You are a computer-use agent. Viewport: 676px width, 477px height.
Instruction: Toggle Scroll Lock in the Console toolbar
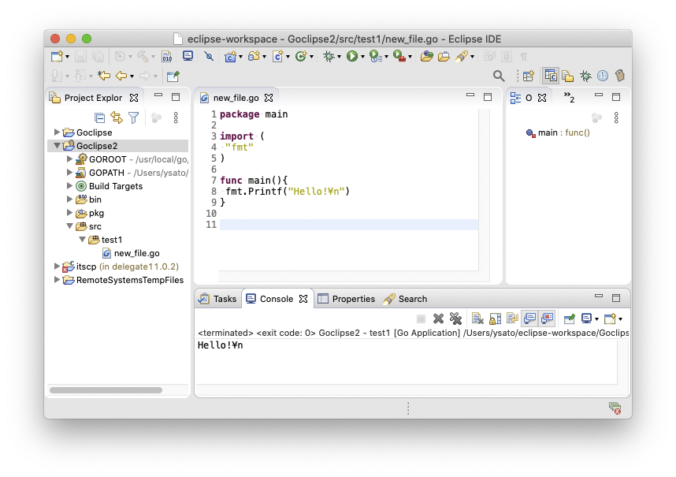(495, 319)
